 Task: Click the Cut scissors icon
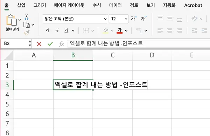pos(27,17)
